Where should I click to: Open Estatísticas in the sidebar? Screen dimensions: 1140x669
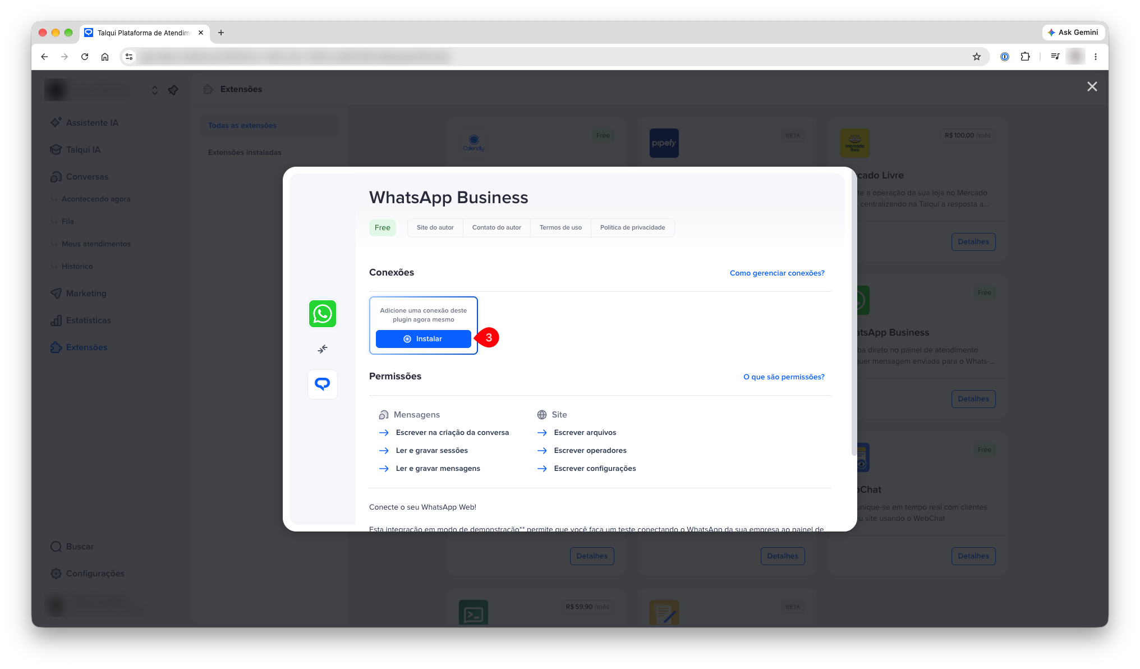(x=88, y=320)
